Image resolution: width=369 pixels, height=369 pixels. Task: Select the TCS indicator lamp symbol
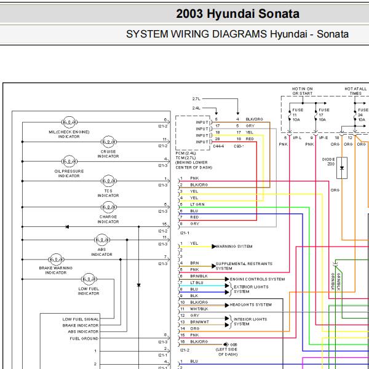tap(108, 181)
